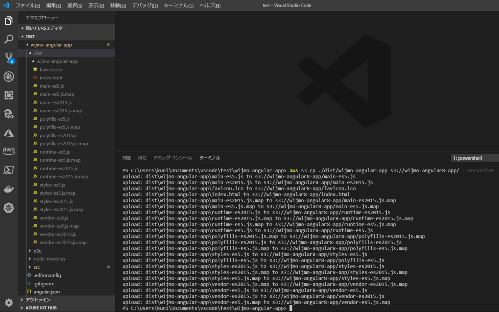Open the AWS activity bar icon
This screenshot has height=312, width=499.
tap(9, 151)
